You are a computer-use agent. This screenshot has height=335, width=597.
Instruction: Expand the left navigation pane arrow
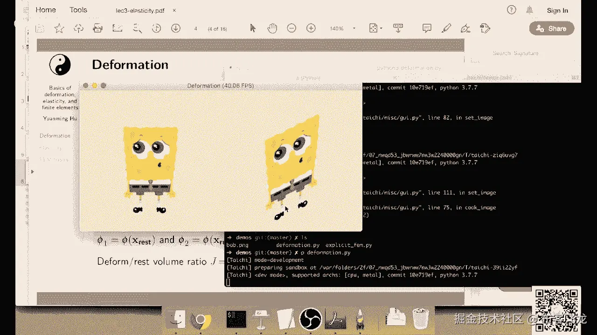coord(32,172)
